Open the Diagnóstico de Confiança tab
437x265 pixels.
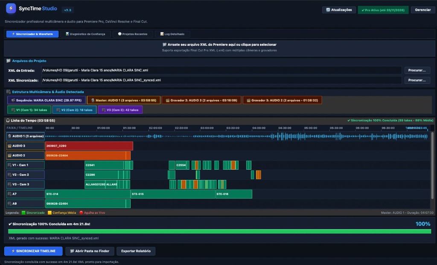[85, 34]
